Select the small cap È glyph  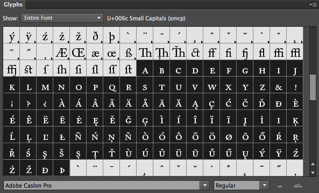tap(295, 101)
